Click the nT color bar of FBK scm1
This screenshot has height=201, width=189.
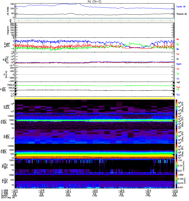coord(176,181)
